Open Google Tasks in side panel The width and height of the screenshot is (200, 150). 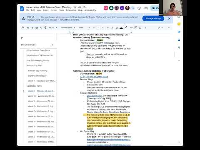pyautogui.click(x=179, y=32)
